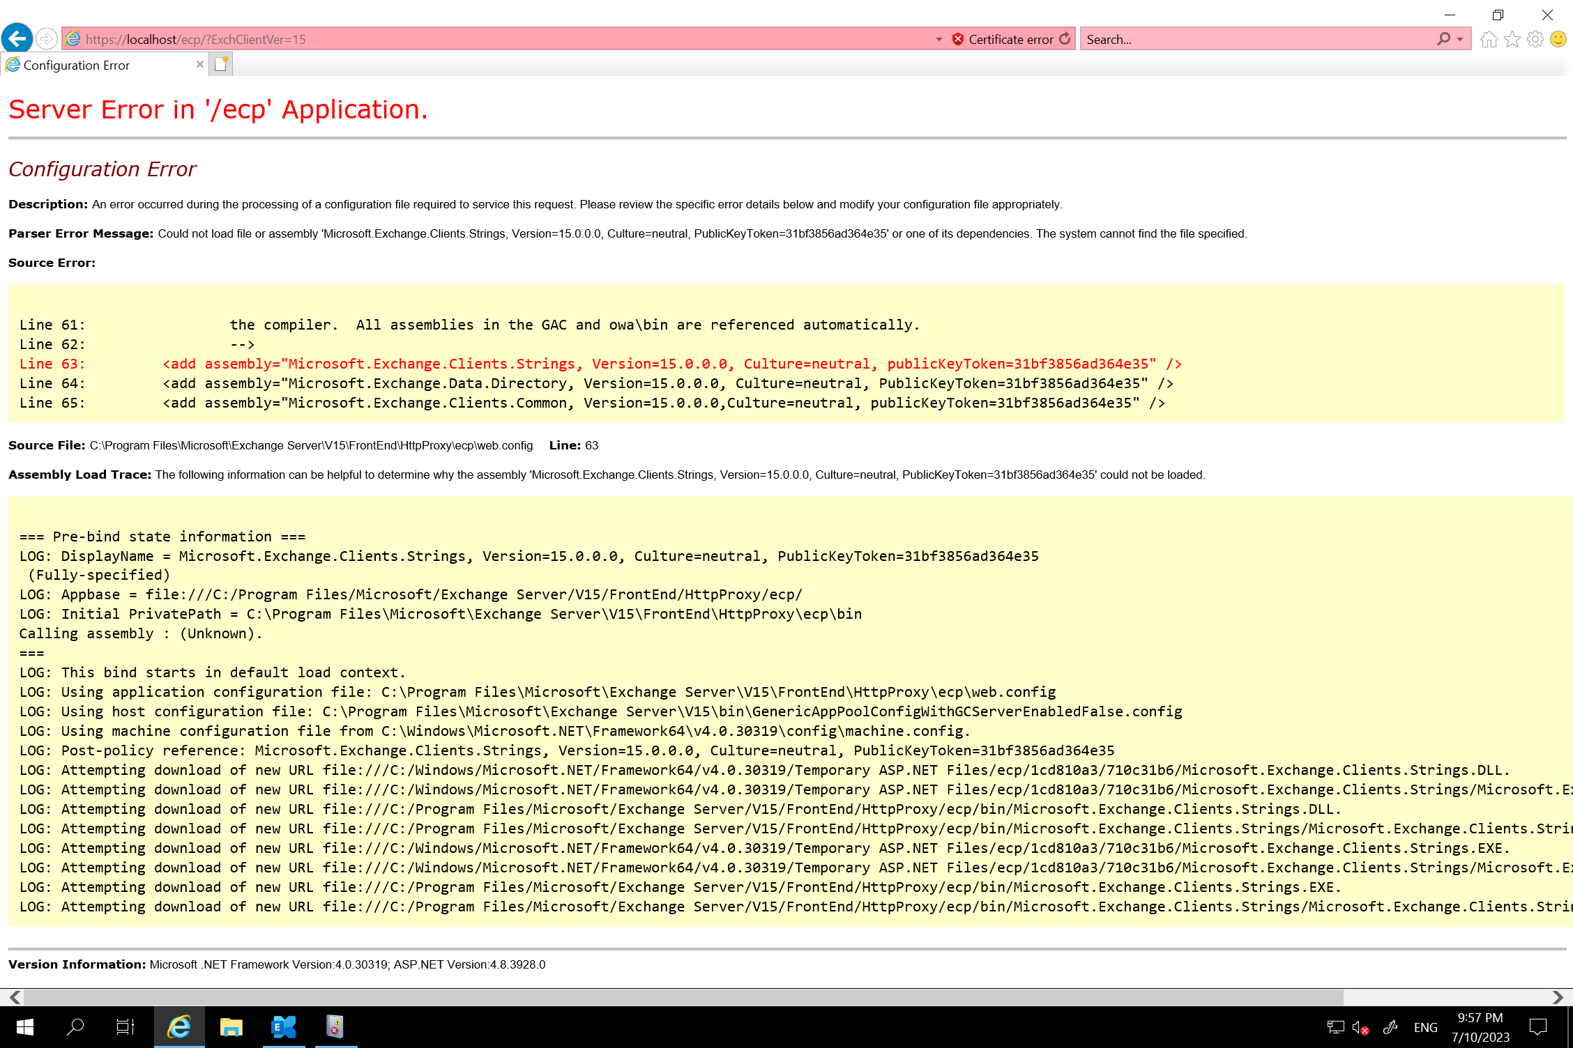
Task: Click the Home page icon
Action: click(1489, 40)
